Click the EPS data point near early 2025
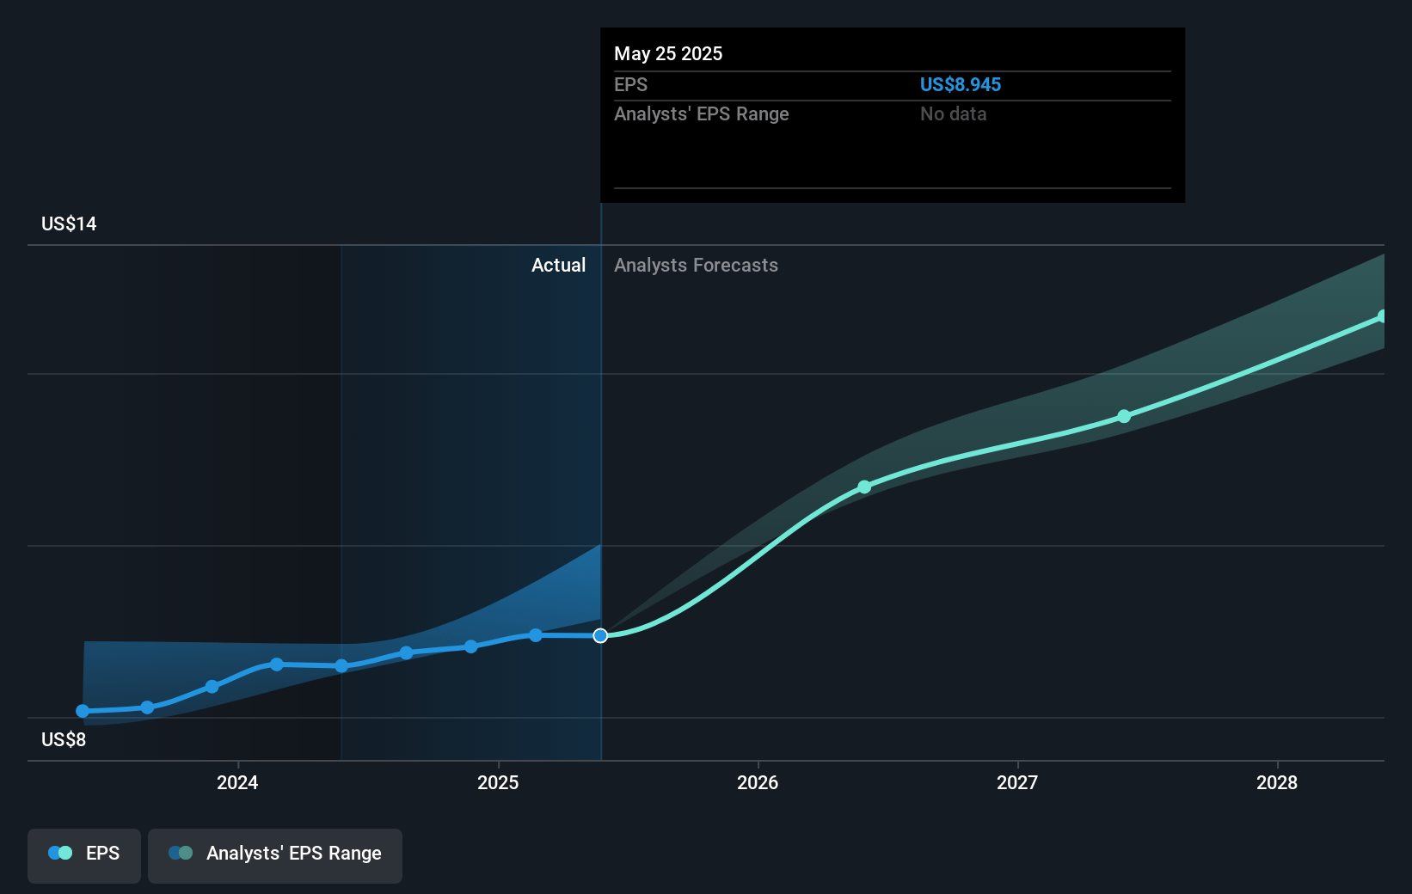Viewport: 1412px width, 894px height. pyautogui.click(x=536, y=635)
